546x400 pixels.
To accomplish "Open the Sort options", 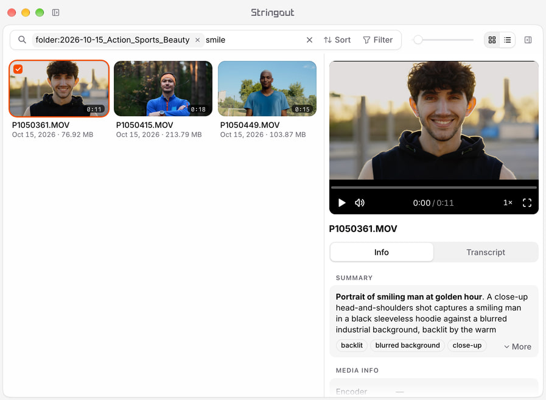I will 337,40.
